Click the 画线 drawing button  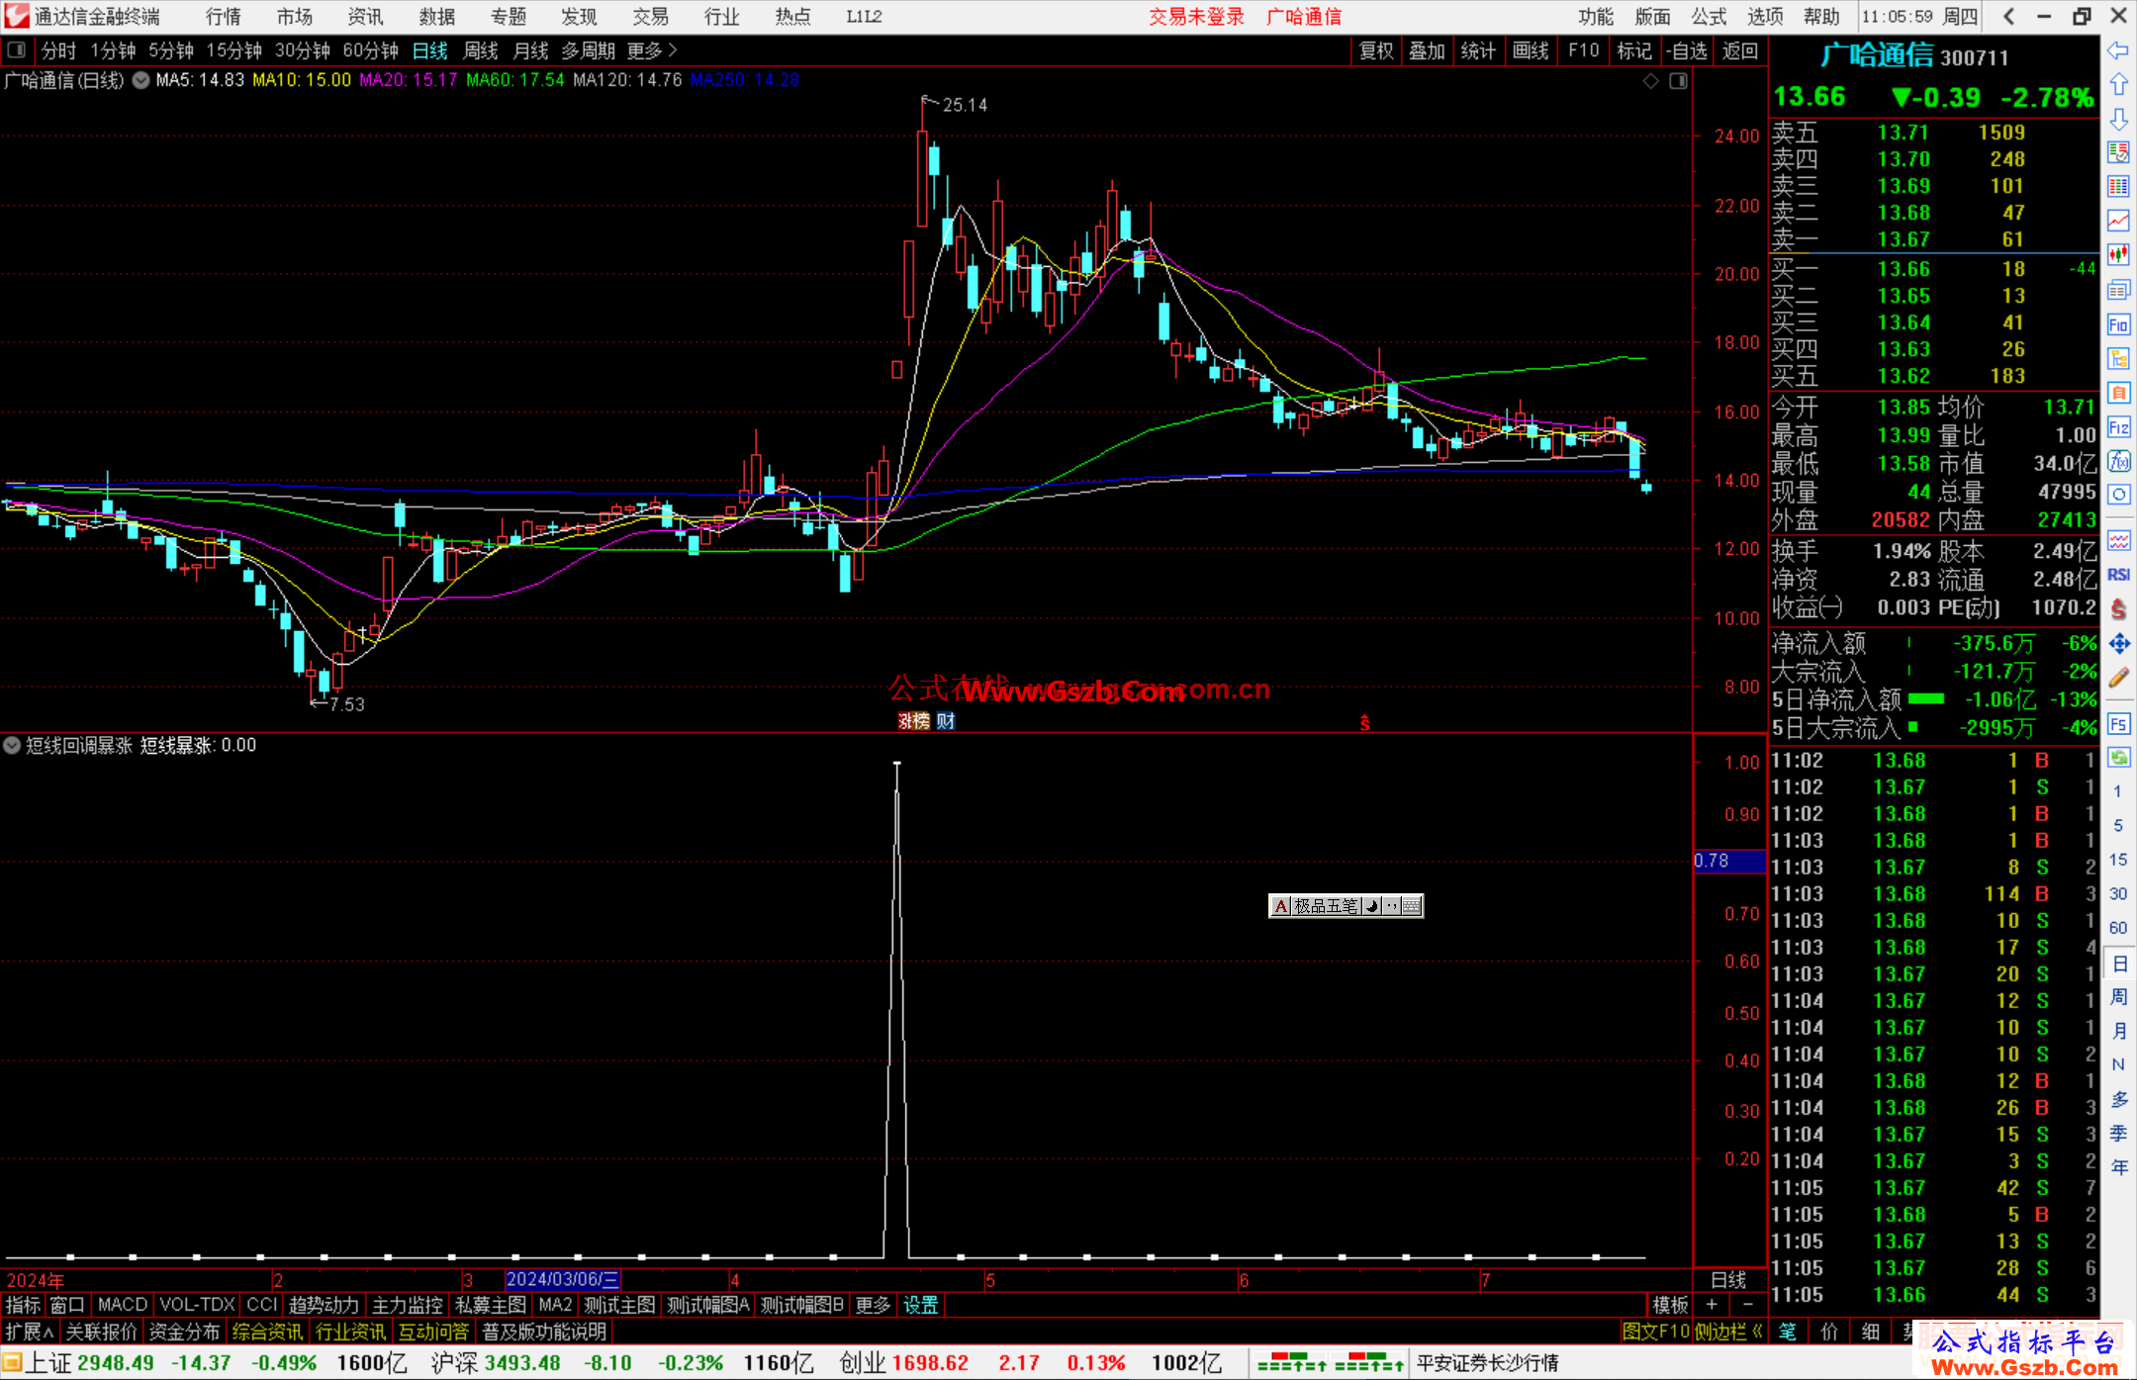pos(1531,50)
